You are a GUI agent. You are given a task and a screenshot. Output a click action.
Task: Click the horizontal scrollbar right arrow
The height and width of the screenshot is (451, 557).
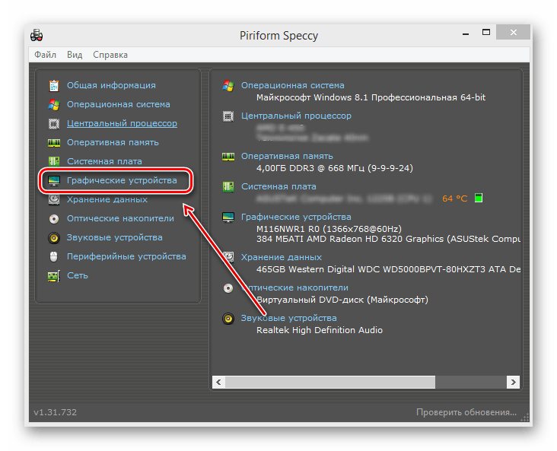(x=514, y=382)
